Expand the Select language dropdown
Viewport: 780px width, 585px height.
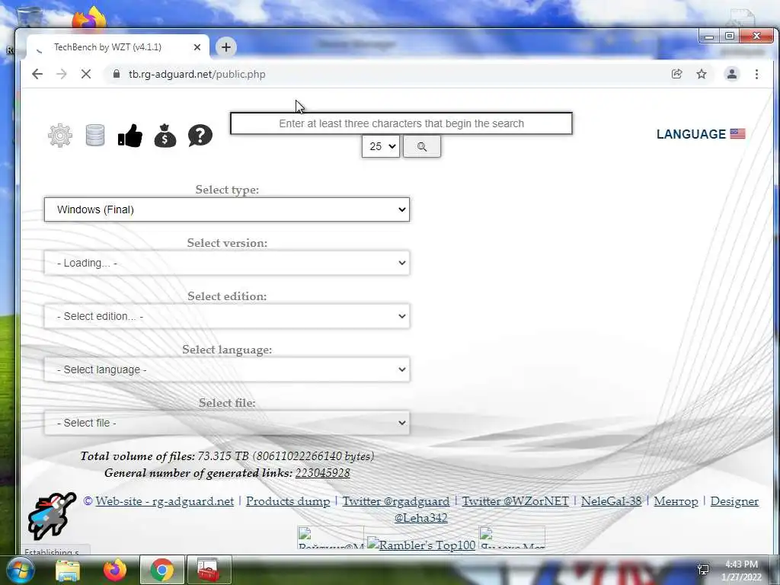tap(227, 369)
